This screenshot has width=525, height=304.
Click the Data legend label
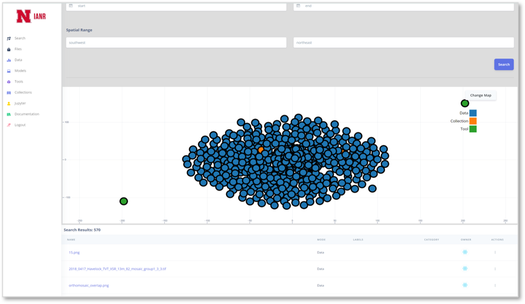coord(464,113)
